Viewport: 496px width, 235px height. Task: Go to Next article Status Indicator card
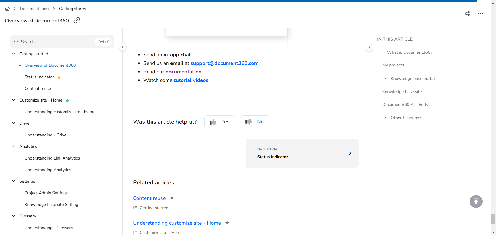pos(302,153)
